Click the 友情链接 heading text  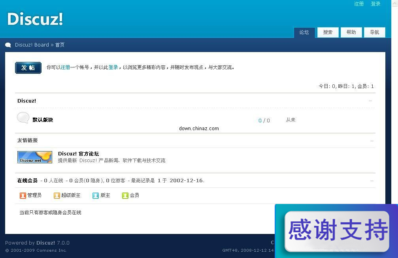pos(27,140)
